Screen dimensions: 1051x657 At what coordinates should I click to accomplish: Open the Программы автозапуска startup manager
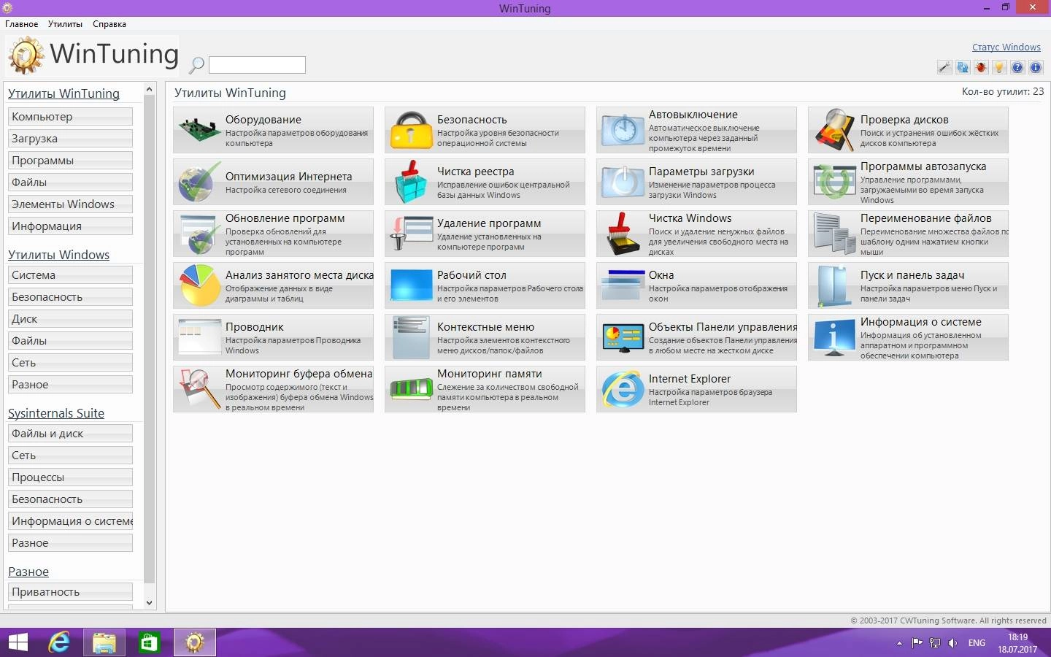pos(908,182)
